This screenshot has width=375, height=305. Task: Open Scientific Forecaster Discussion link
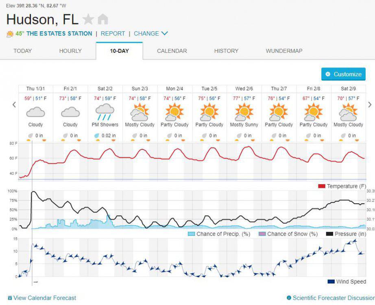pyautogui.click(x=334, y=298)
